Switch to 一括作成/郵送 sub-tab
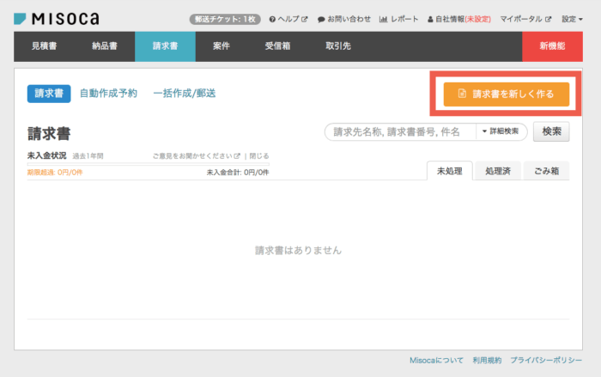Screen dimensions: 601x377 click(x=185, y=94)
